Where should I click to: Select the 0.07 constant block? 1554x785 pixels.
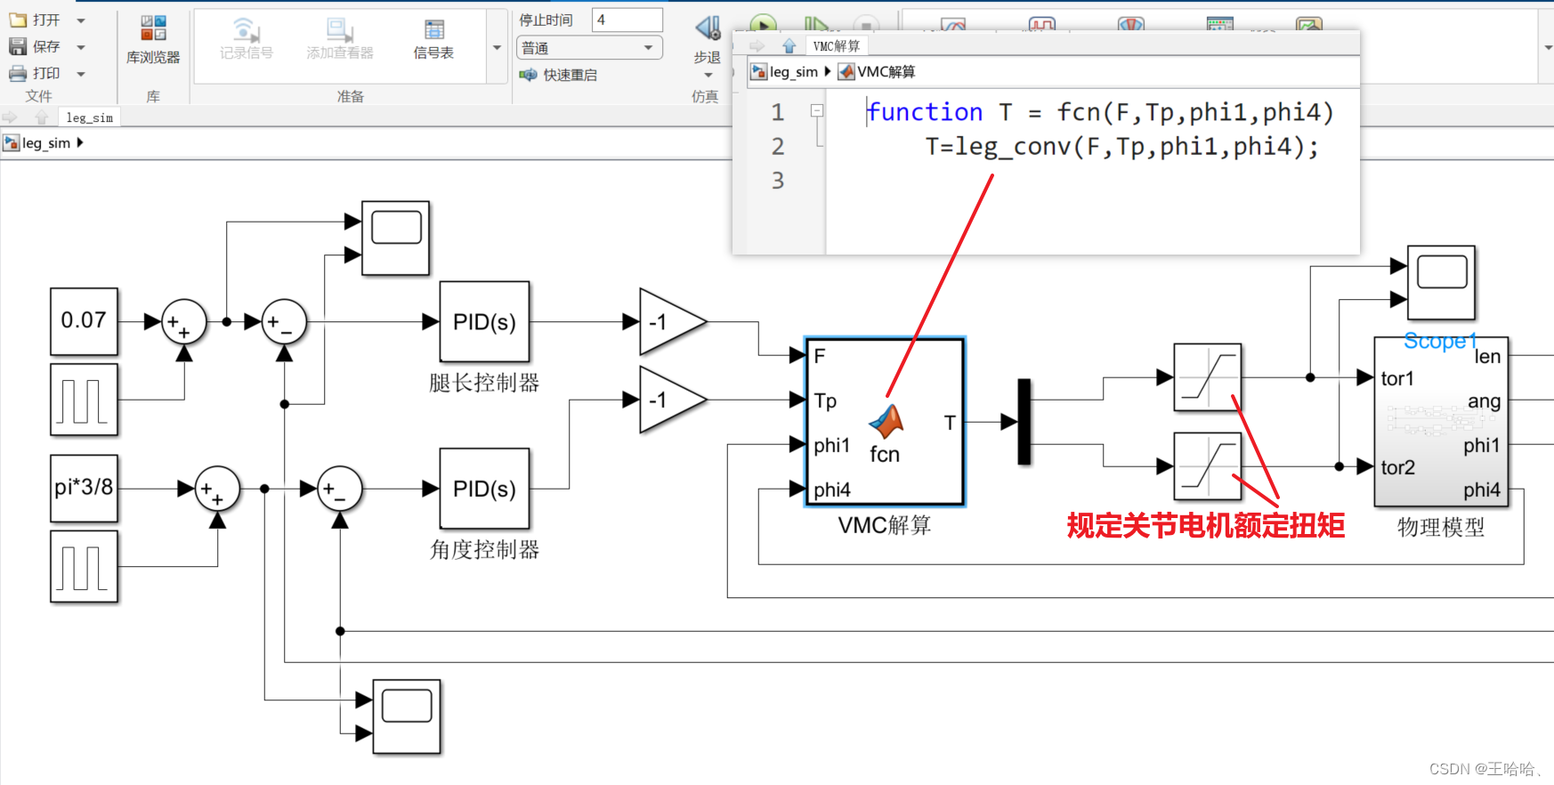[x=84, y=321]
